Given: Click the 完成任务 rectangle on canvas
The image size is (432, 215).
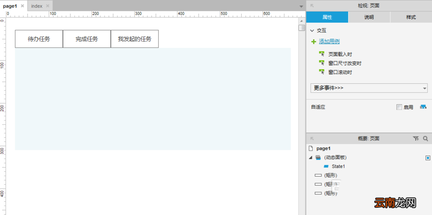Looking at the screenshot, I should click(x=87, y=39).
